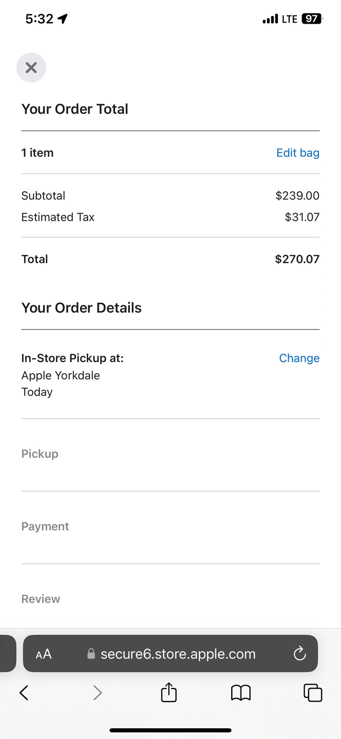Image resolution: width=341 pixels, height=739 pixels.
Task: Tap the secure6.store.apple.com address bar
Action: [x=177, y=654]
